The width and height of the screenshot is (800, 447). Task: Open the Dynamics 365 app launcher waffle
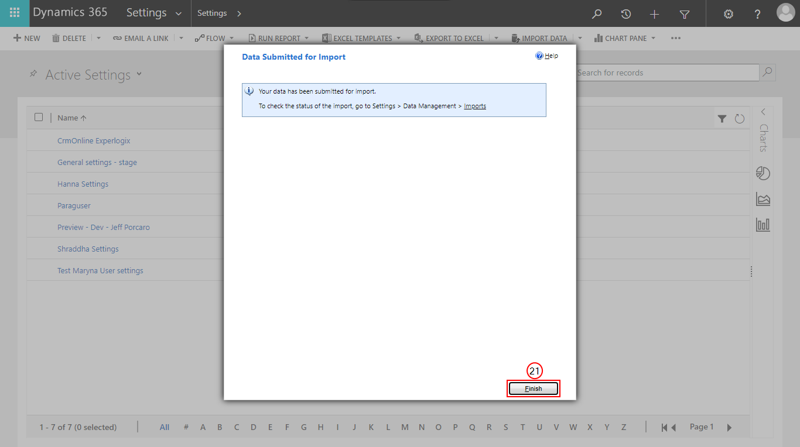(x=15, y=13)
